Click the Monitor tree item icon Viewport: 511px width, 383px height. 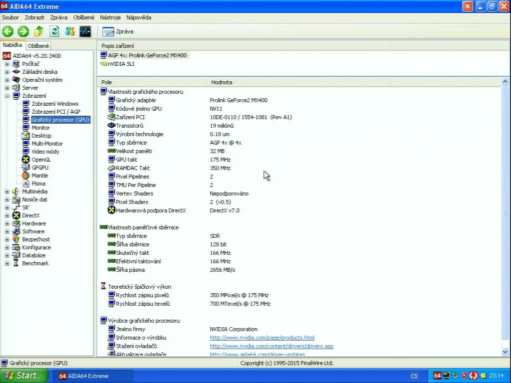(x=25, y=128)
